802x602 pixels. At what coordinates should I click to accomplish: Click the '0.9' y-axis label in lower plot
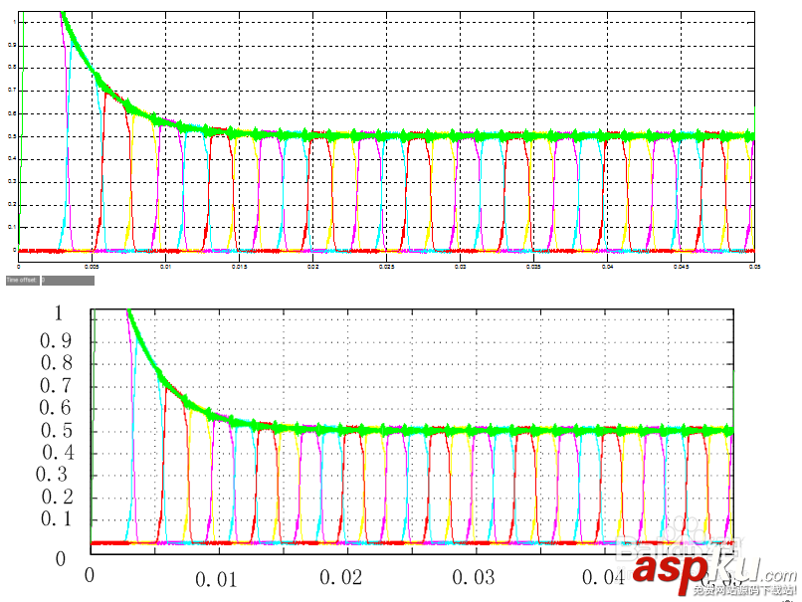click(x=56, y=341)
